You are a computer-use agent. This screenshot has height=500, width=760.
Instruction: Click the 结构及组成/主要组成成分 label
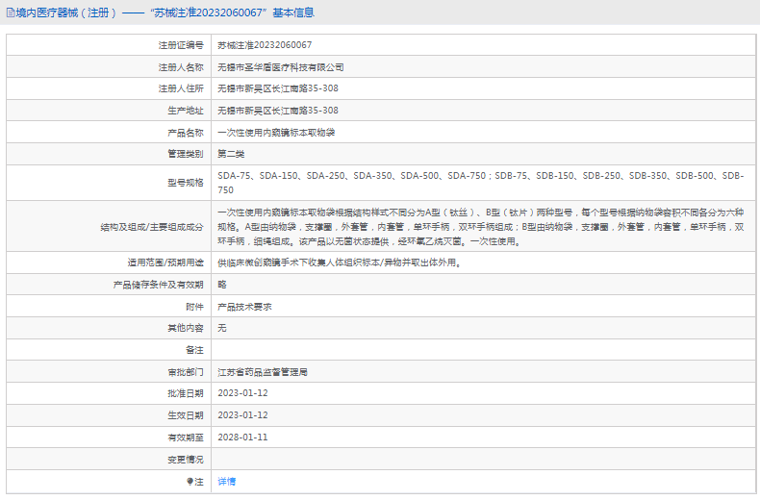[152, 227]
